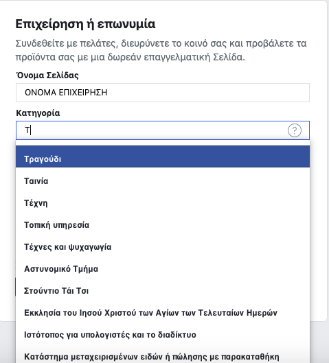Focus the Κατηγορία category search field
Image resolution: width=329 pixels, height=363 pixels.
tap(163, 130)
